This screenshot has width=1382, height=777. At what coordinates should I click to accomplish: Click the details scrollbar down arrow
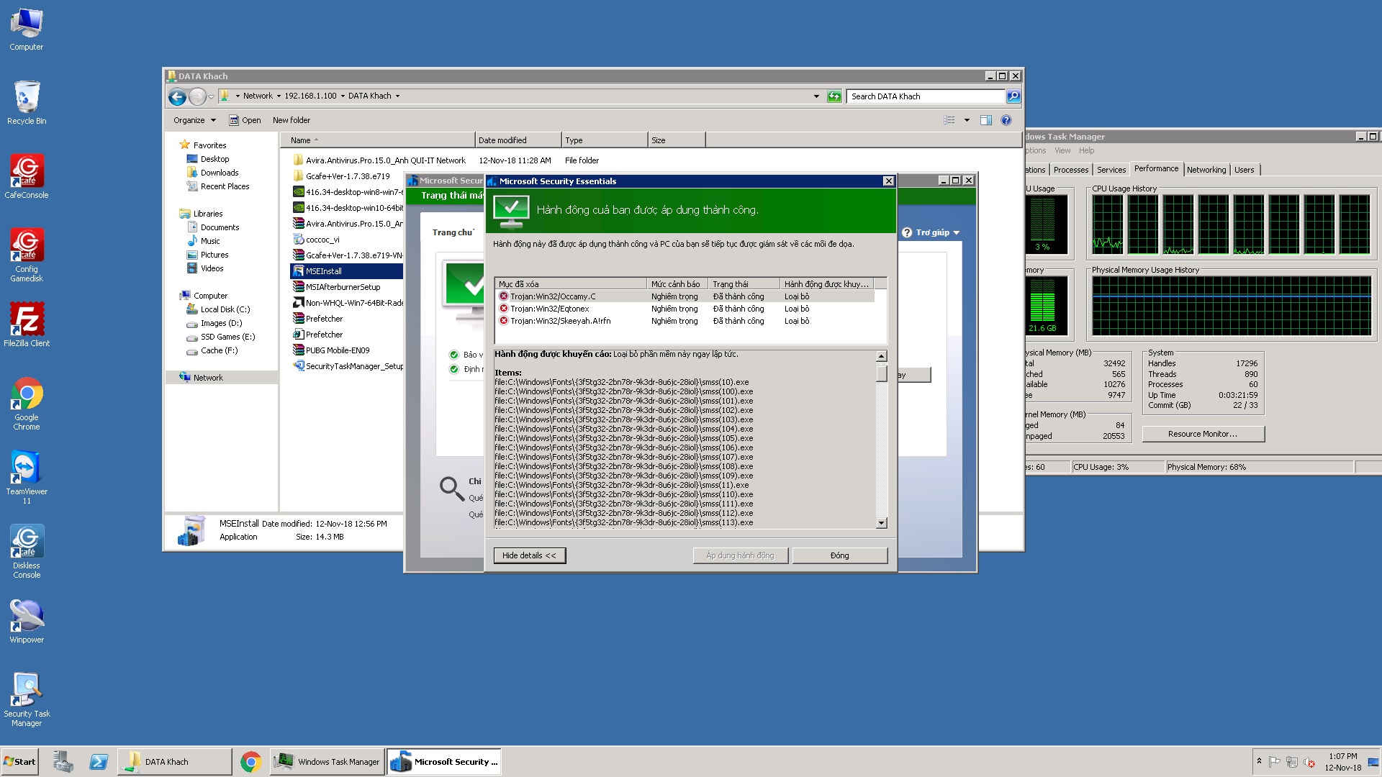882,523
